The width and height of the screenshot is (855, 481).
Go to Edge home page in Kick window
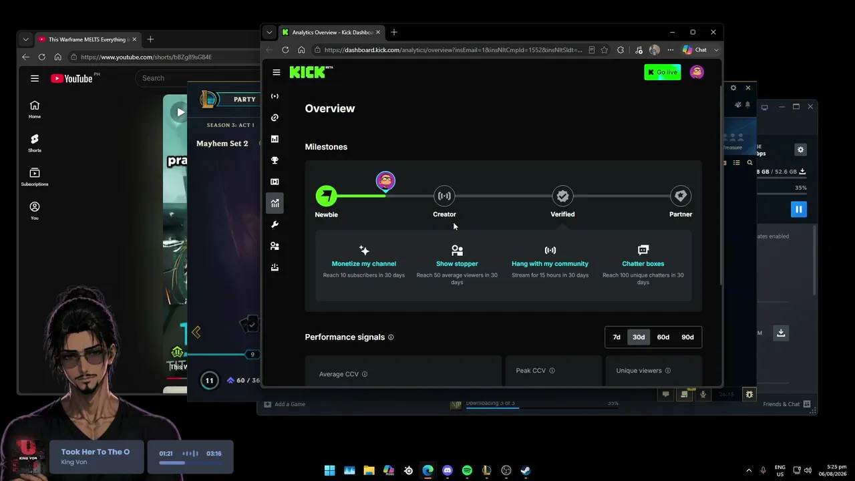pos(301,50)
